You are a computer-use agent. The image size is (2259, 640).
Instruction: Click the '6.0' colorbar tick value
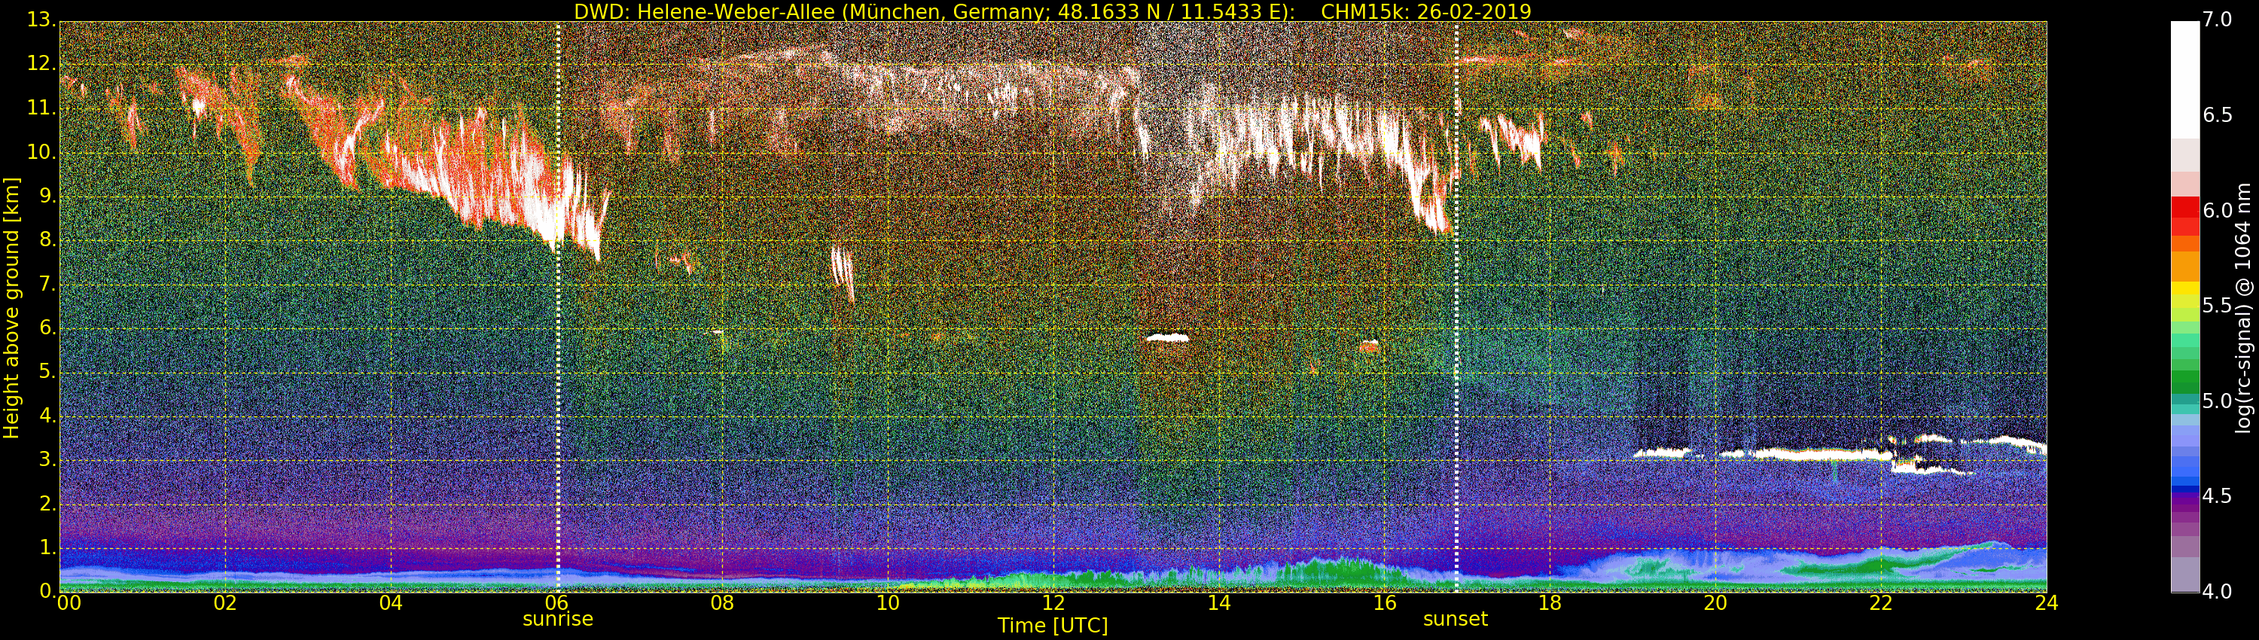pyautogui.click(x=2217, y=212)
